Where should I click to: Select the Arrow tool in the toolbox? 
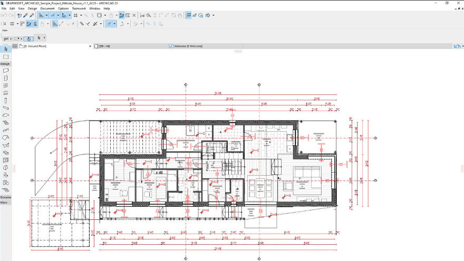[x=6, y=49]
